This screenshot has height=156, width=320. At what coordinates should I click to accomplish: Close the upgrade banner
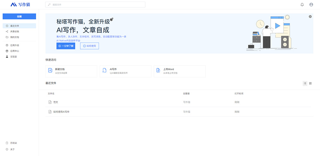pos(310,17)
